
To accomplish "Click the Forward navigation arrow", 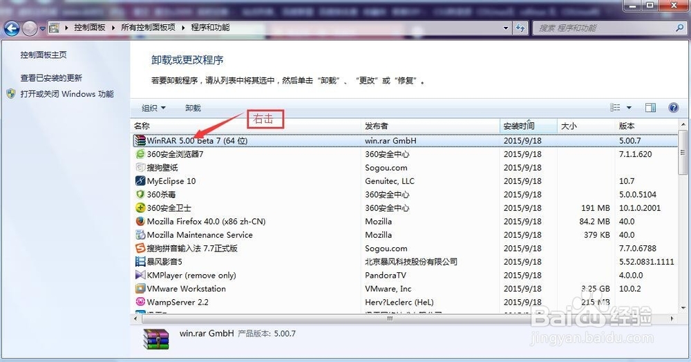I will 30,28.
